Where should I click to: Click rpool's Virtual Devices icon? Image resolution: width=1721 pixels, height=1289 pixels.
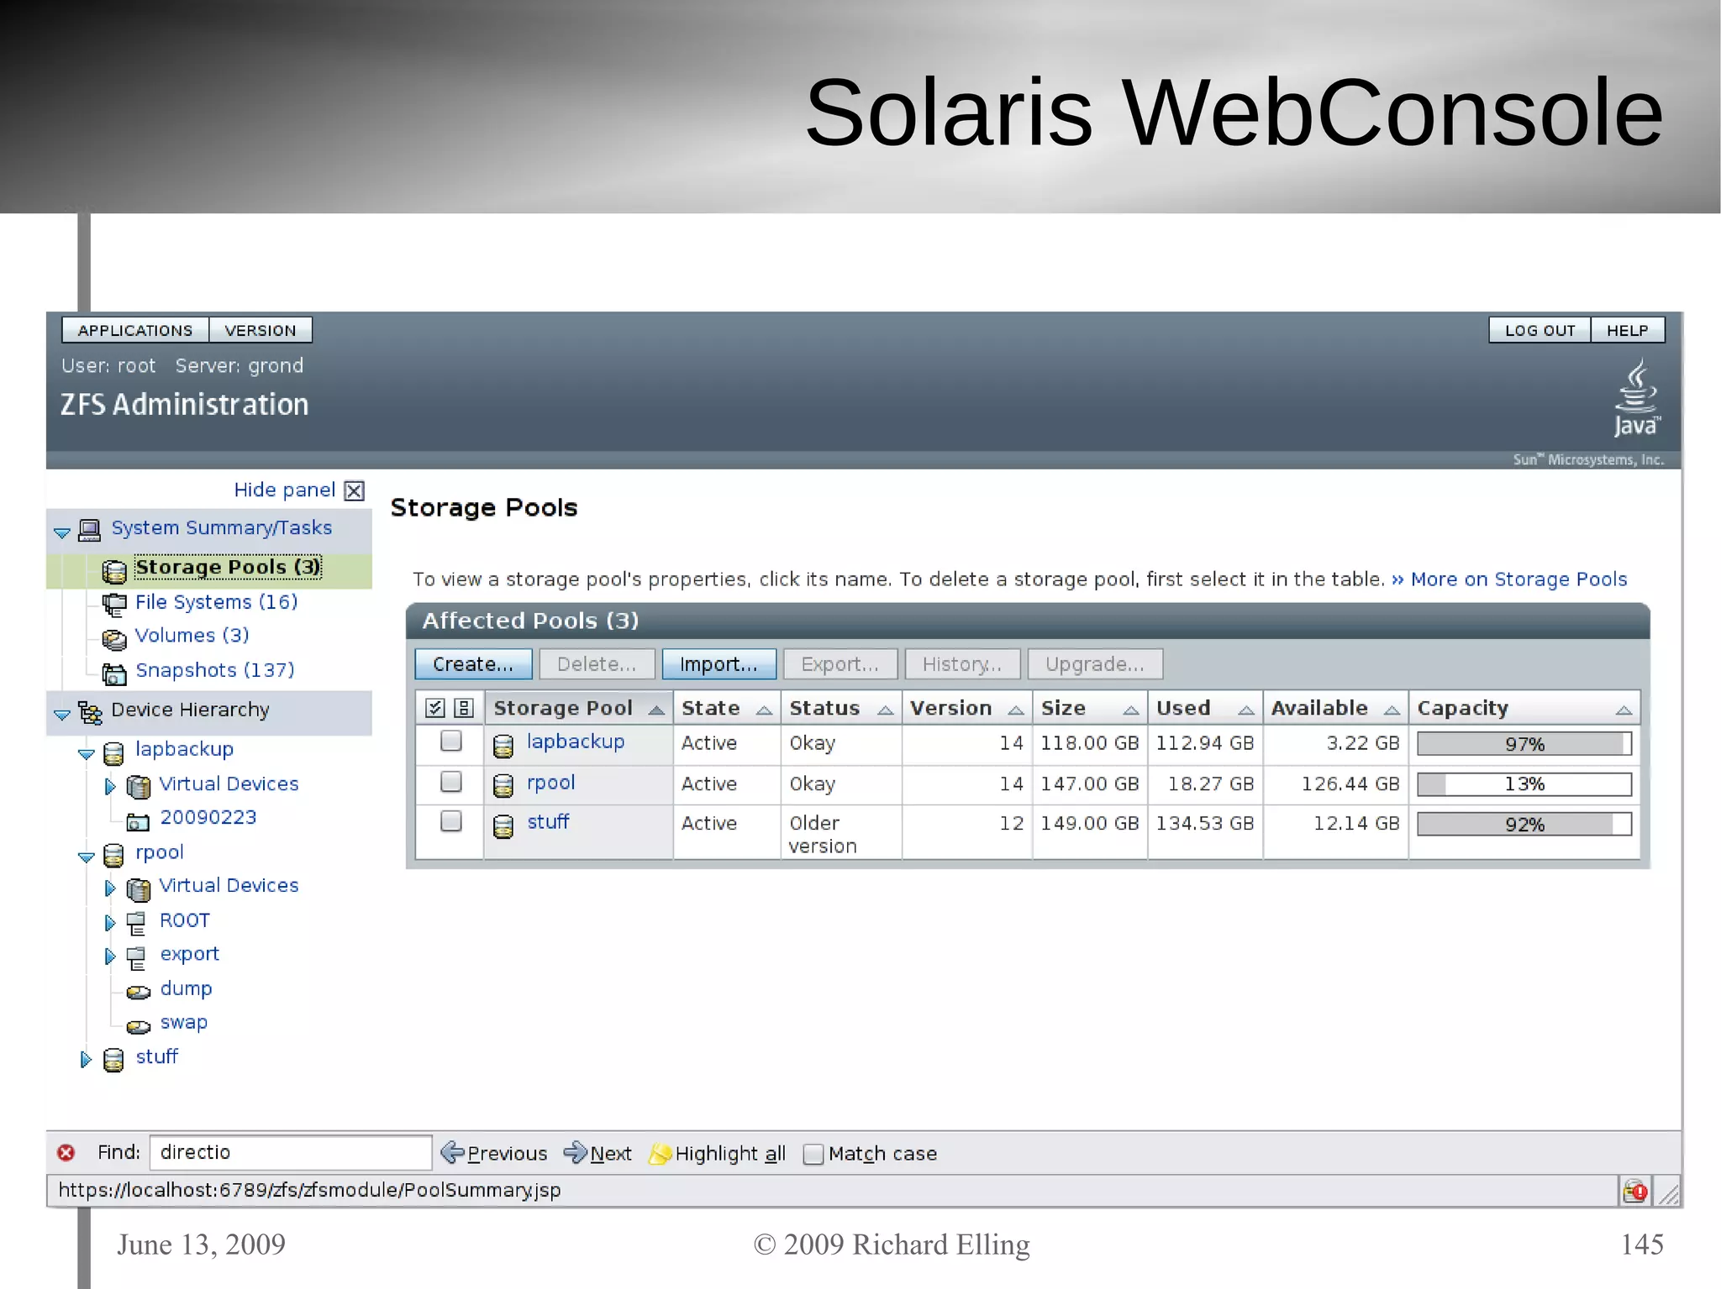139,888
